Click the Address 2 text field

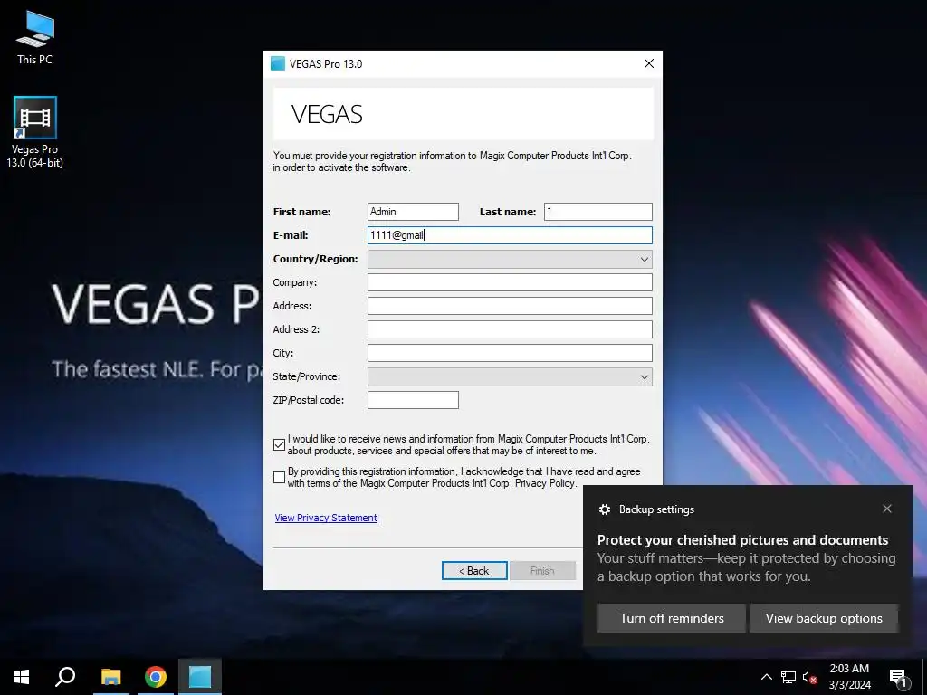tap(510, 329)
